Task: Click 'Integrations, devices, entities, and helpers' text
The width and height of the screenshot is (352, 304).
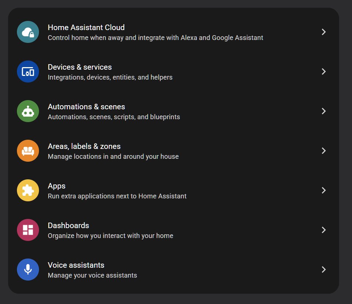Action: 110,77
